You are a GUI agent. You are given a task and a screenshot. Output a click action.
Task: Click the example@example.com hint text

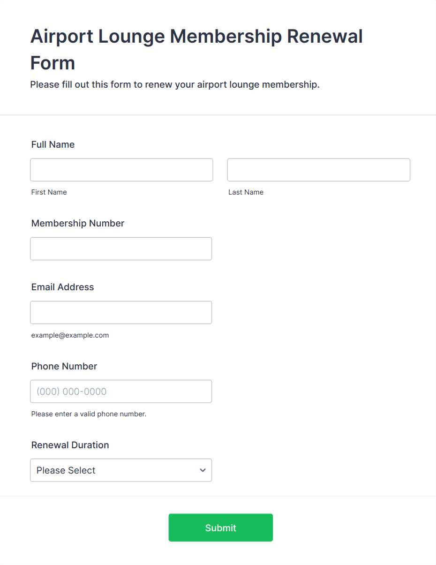(70, 335)
